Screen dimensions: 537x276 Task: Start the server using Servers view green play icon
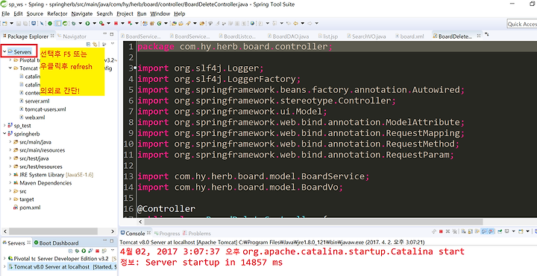[84, 251]
